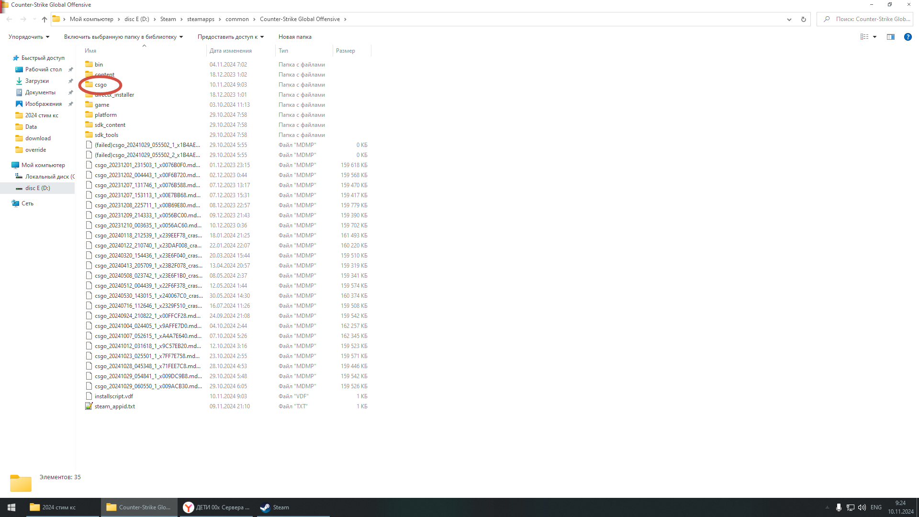Change view layout icon
Screen dimensions: 919x517
pyautogui.click(x=864, y=37)
